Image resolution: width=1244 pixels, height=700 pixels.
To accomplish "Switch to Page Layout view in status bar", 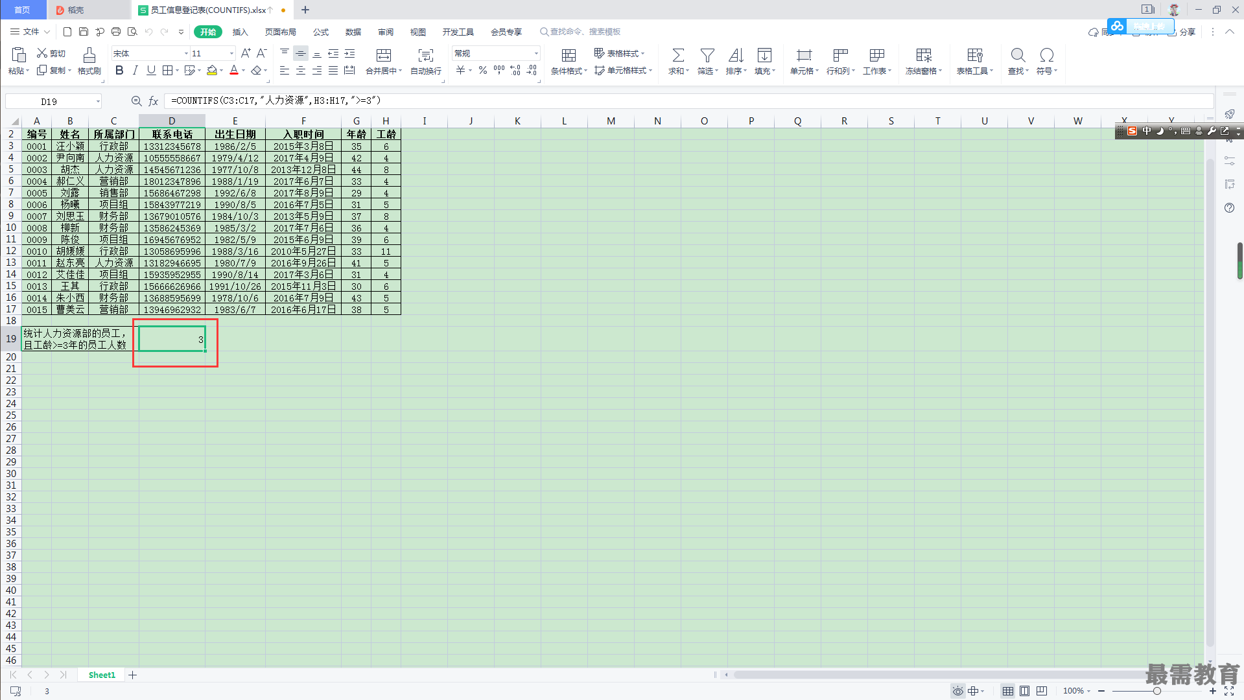I will pos(1024,691).
